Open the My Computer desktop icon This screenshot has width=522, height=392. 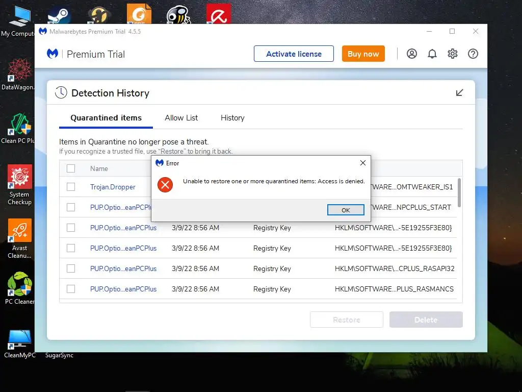point(19,20)
